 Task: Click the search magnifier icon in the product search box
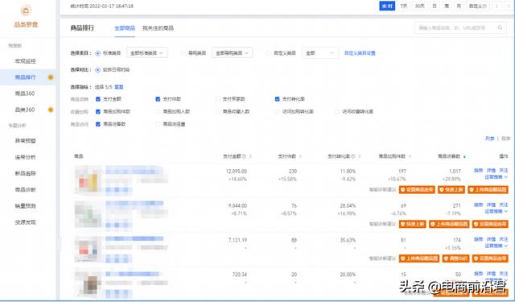[x=500, y=28]
